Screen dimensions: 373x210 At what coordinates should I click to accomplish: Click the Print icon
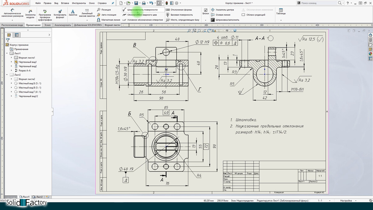point(144,3)
